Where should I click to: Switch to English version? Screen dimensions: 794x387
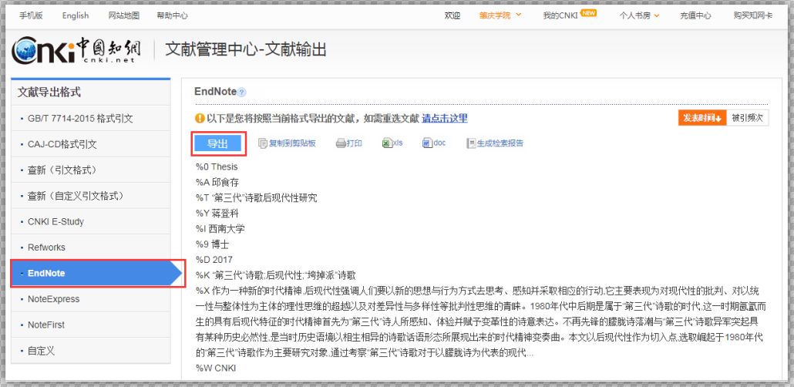(x=76, y=15)
